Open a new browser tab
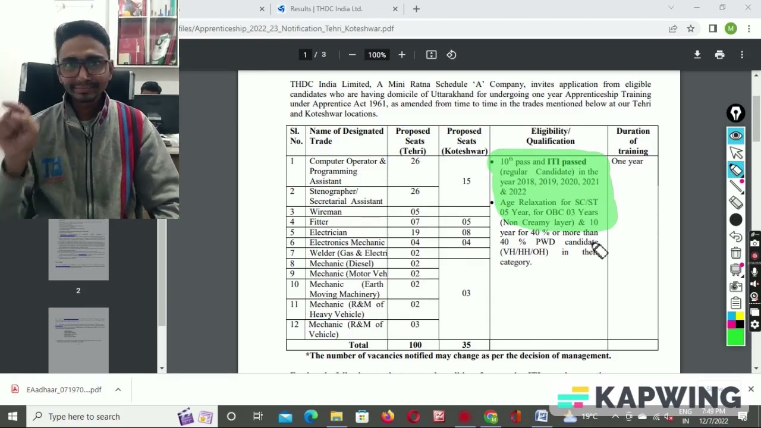 (x=416, y=9)
